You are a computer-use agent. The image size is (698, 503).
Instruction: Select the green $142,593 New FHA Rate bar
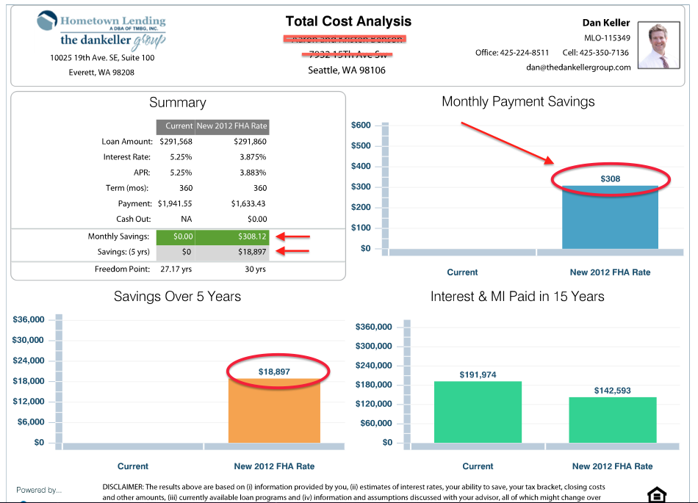pos(612,420)
